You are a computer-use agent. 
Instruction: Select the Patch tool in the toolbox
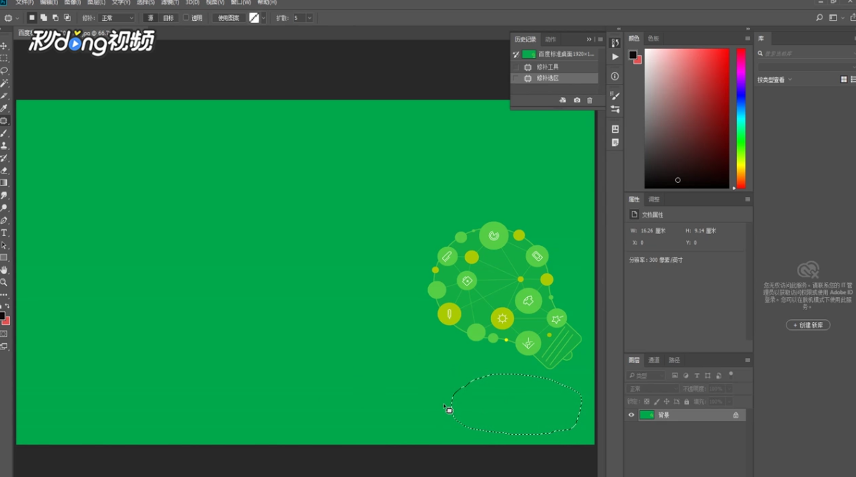(4, 121)
